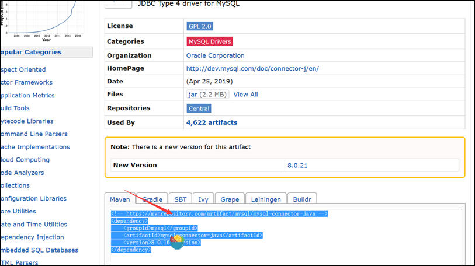Click the Central repository badge
This screenshot has width=475, height=266.
(199, 108)
